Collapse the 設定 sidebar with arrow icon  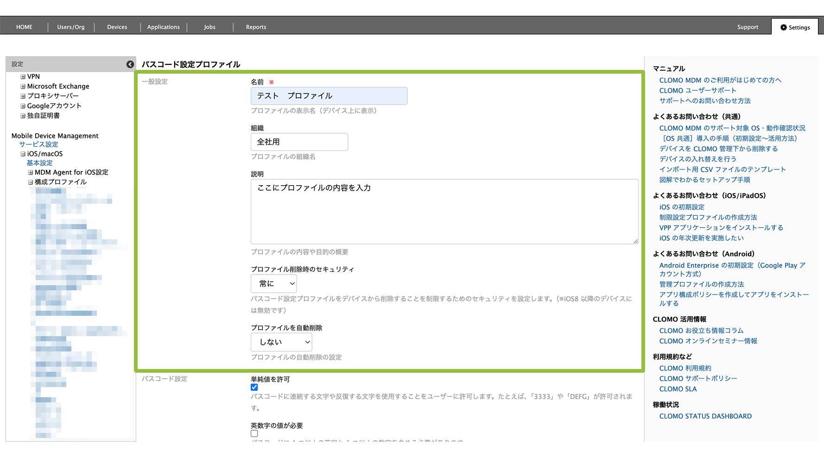point(130,64)
